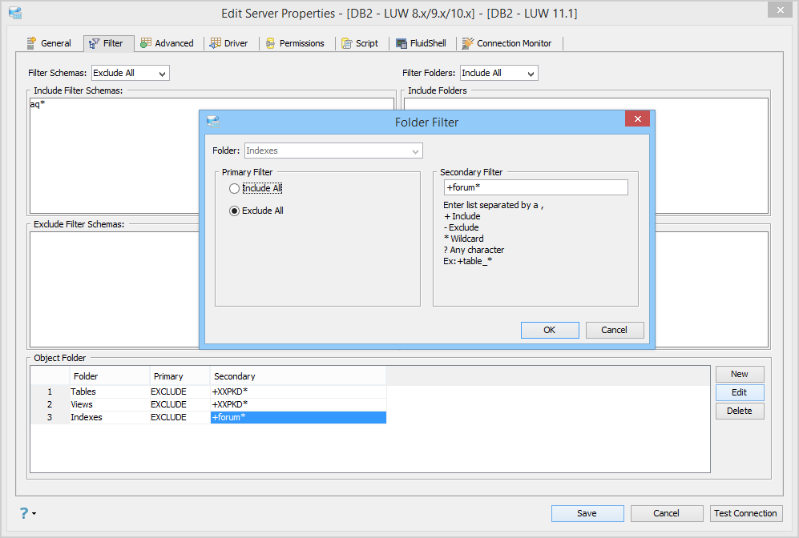Switch to the FluidShell tab
Screen dimensions: 799x538
[x=422, y=43]
